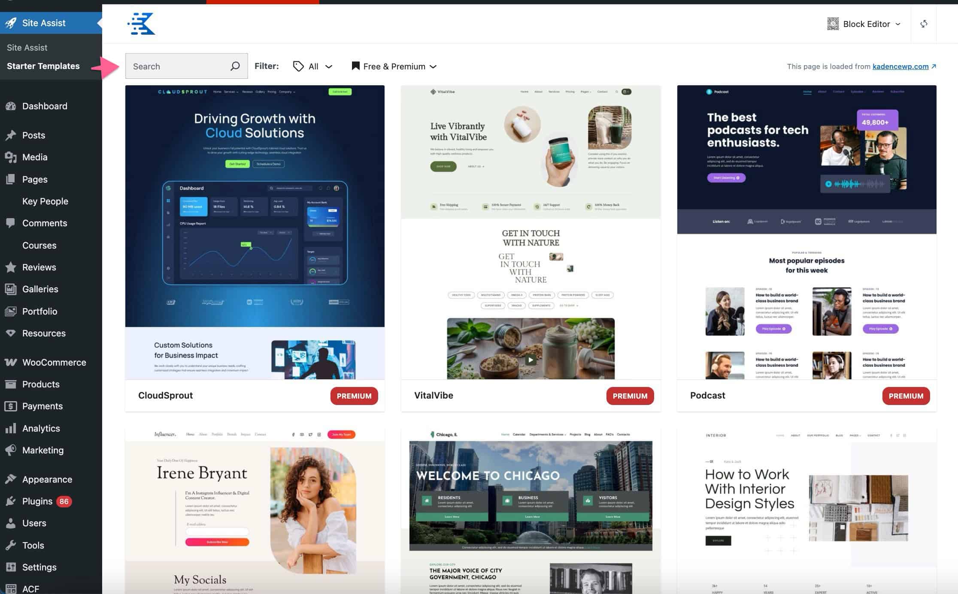
Task: Go to the Dashboard menu item
Action: [45, 106]
